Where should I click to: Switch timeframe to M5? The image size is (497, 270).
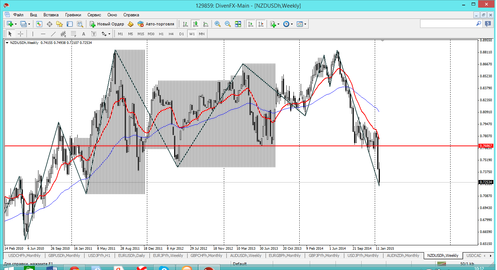[131, 34]
